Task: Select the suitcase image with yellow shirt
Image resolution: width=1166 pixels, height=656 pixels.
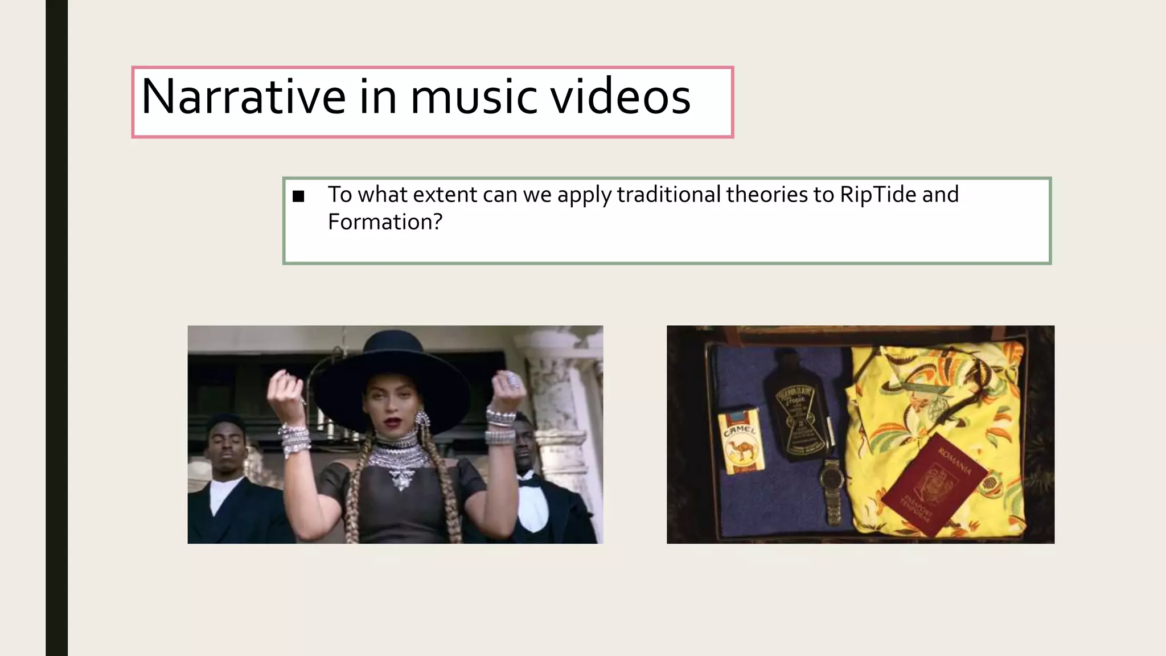Action: point(860,434)
